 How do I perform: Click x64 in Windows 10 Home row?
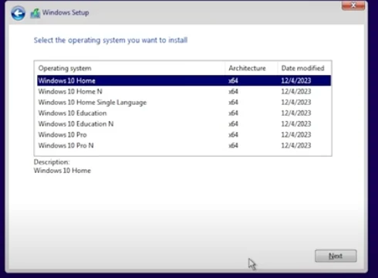pyautogui.click(x=233, y=80)
